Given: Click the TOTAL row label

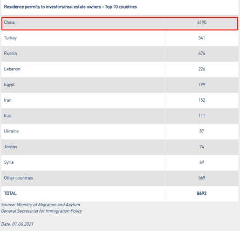Looking at the screenshot, I should [10, 193].
